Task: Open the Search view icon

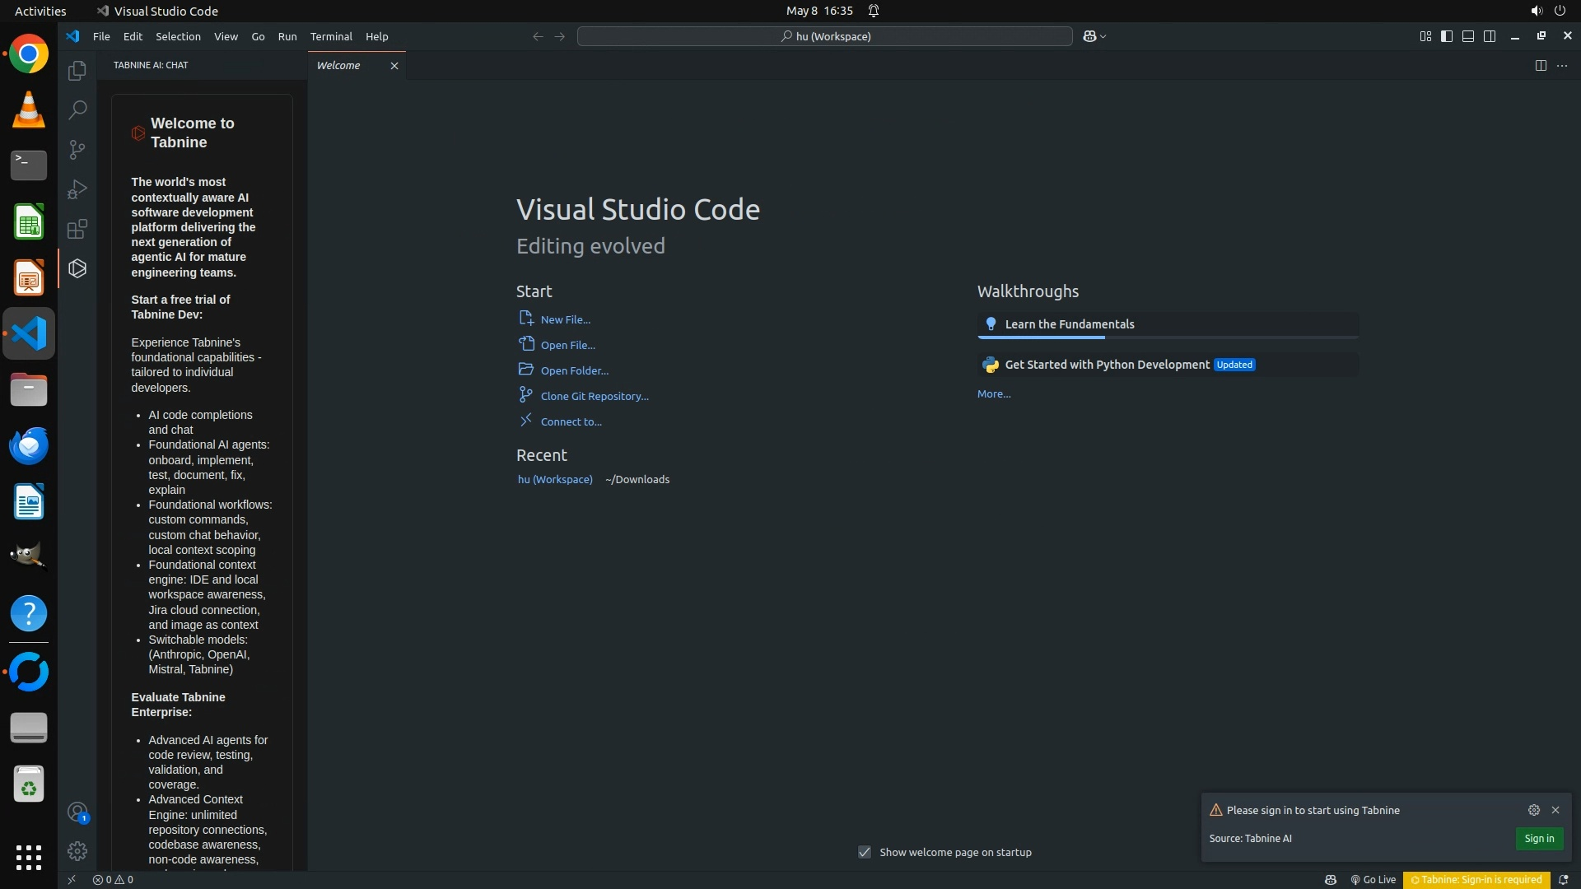Action: pos(77,109)
